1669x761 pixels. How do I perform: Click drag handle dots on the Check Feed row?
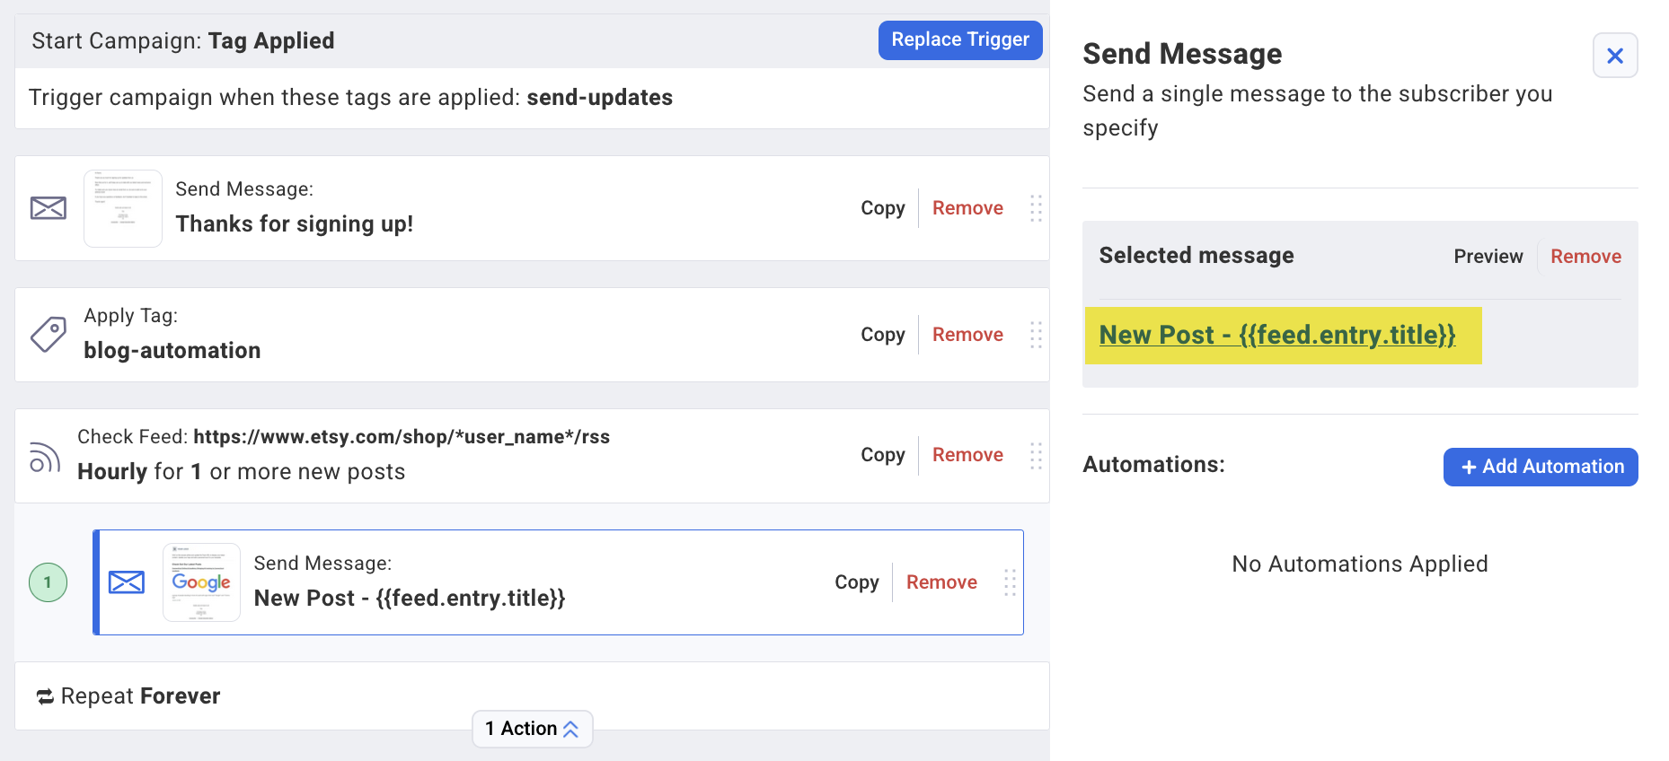[x=1036, y=456]
